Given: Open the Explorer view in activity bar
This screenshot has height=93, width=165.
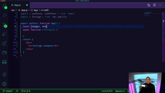Looking at the screenshot, I should coord(4,6).
